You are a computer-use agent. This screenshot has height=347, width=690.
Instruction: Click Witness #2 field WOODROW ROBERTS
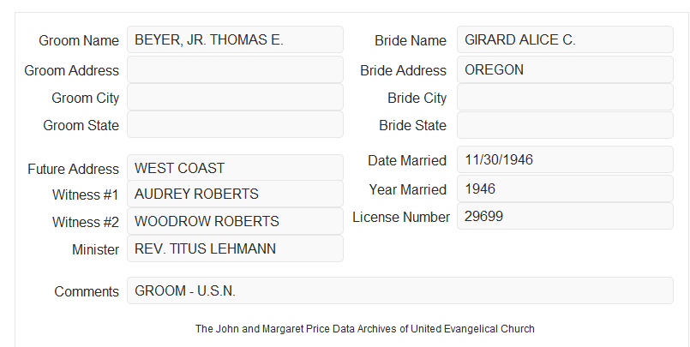tap(235, 221)
